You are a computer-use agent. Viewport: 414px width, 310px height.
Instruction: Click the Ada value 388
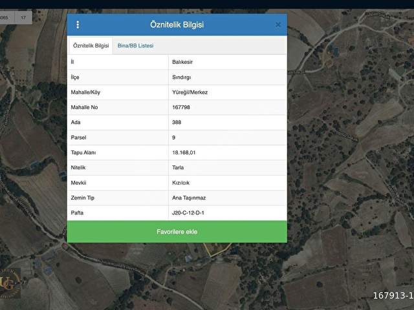pyautogui.click(x=177, y=122)
